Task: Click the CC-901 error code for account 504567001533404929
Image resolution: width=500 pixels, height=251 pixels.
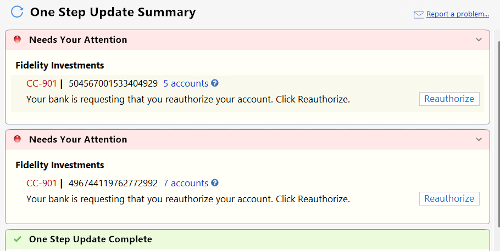Action: pyautogui.click(x=41, y=83)
